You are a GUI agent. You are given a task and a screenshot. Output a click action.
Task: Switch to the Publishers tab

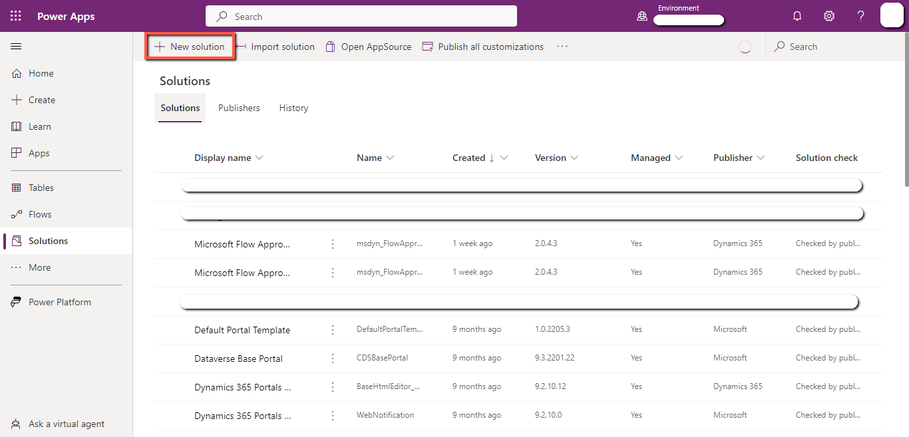pyautogui.click(x=239, y=108)
